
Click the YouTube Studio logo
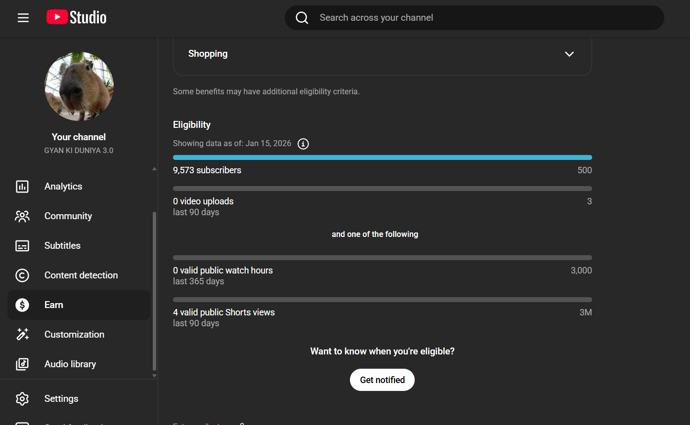click(77, 18)
